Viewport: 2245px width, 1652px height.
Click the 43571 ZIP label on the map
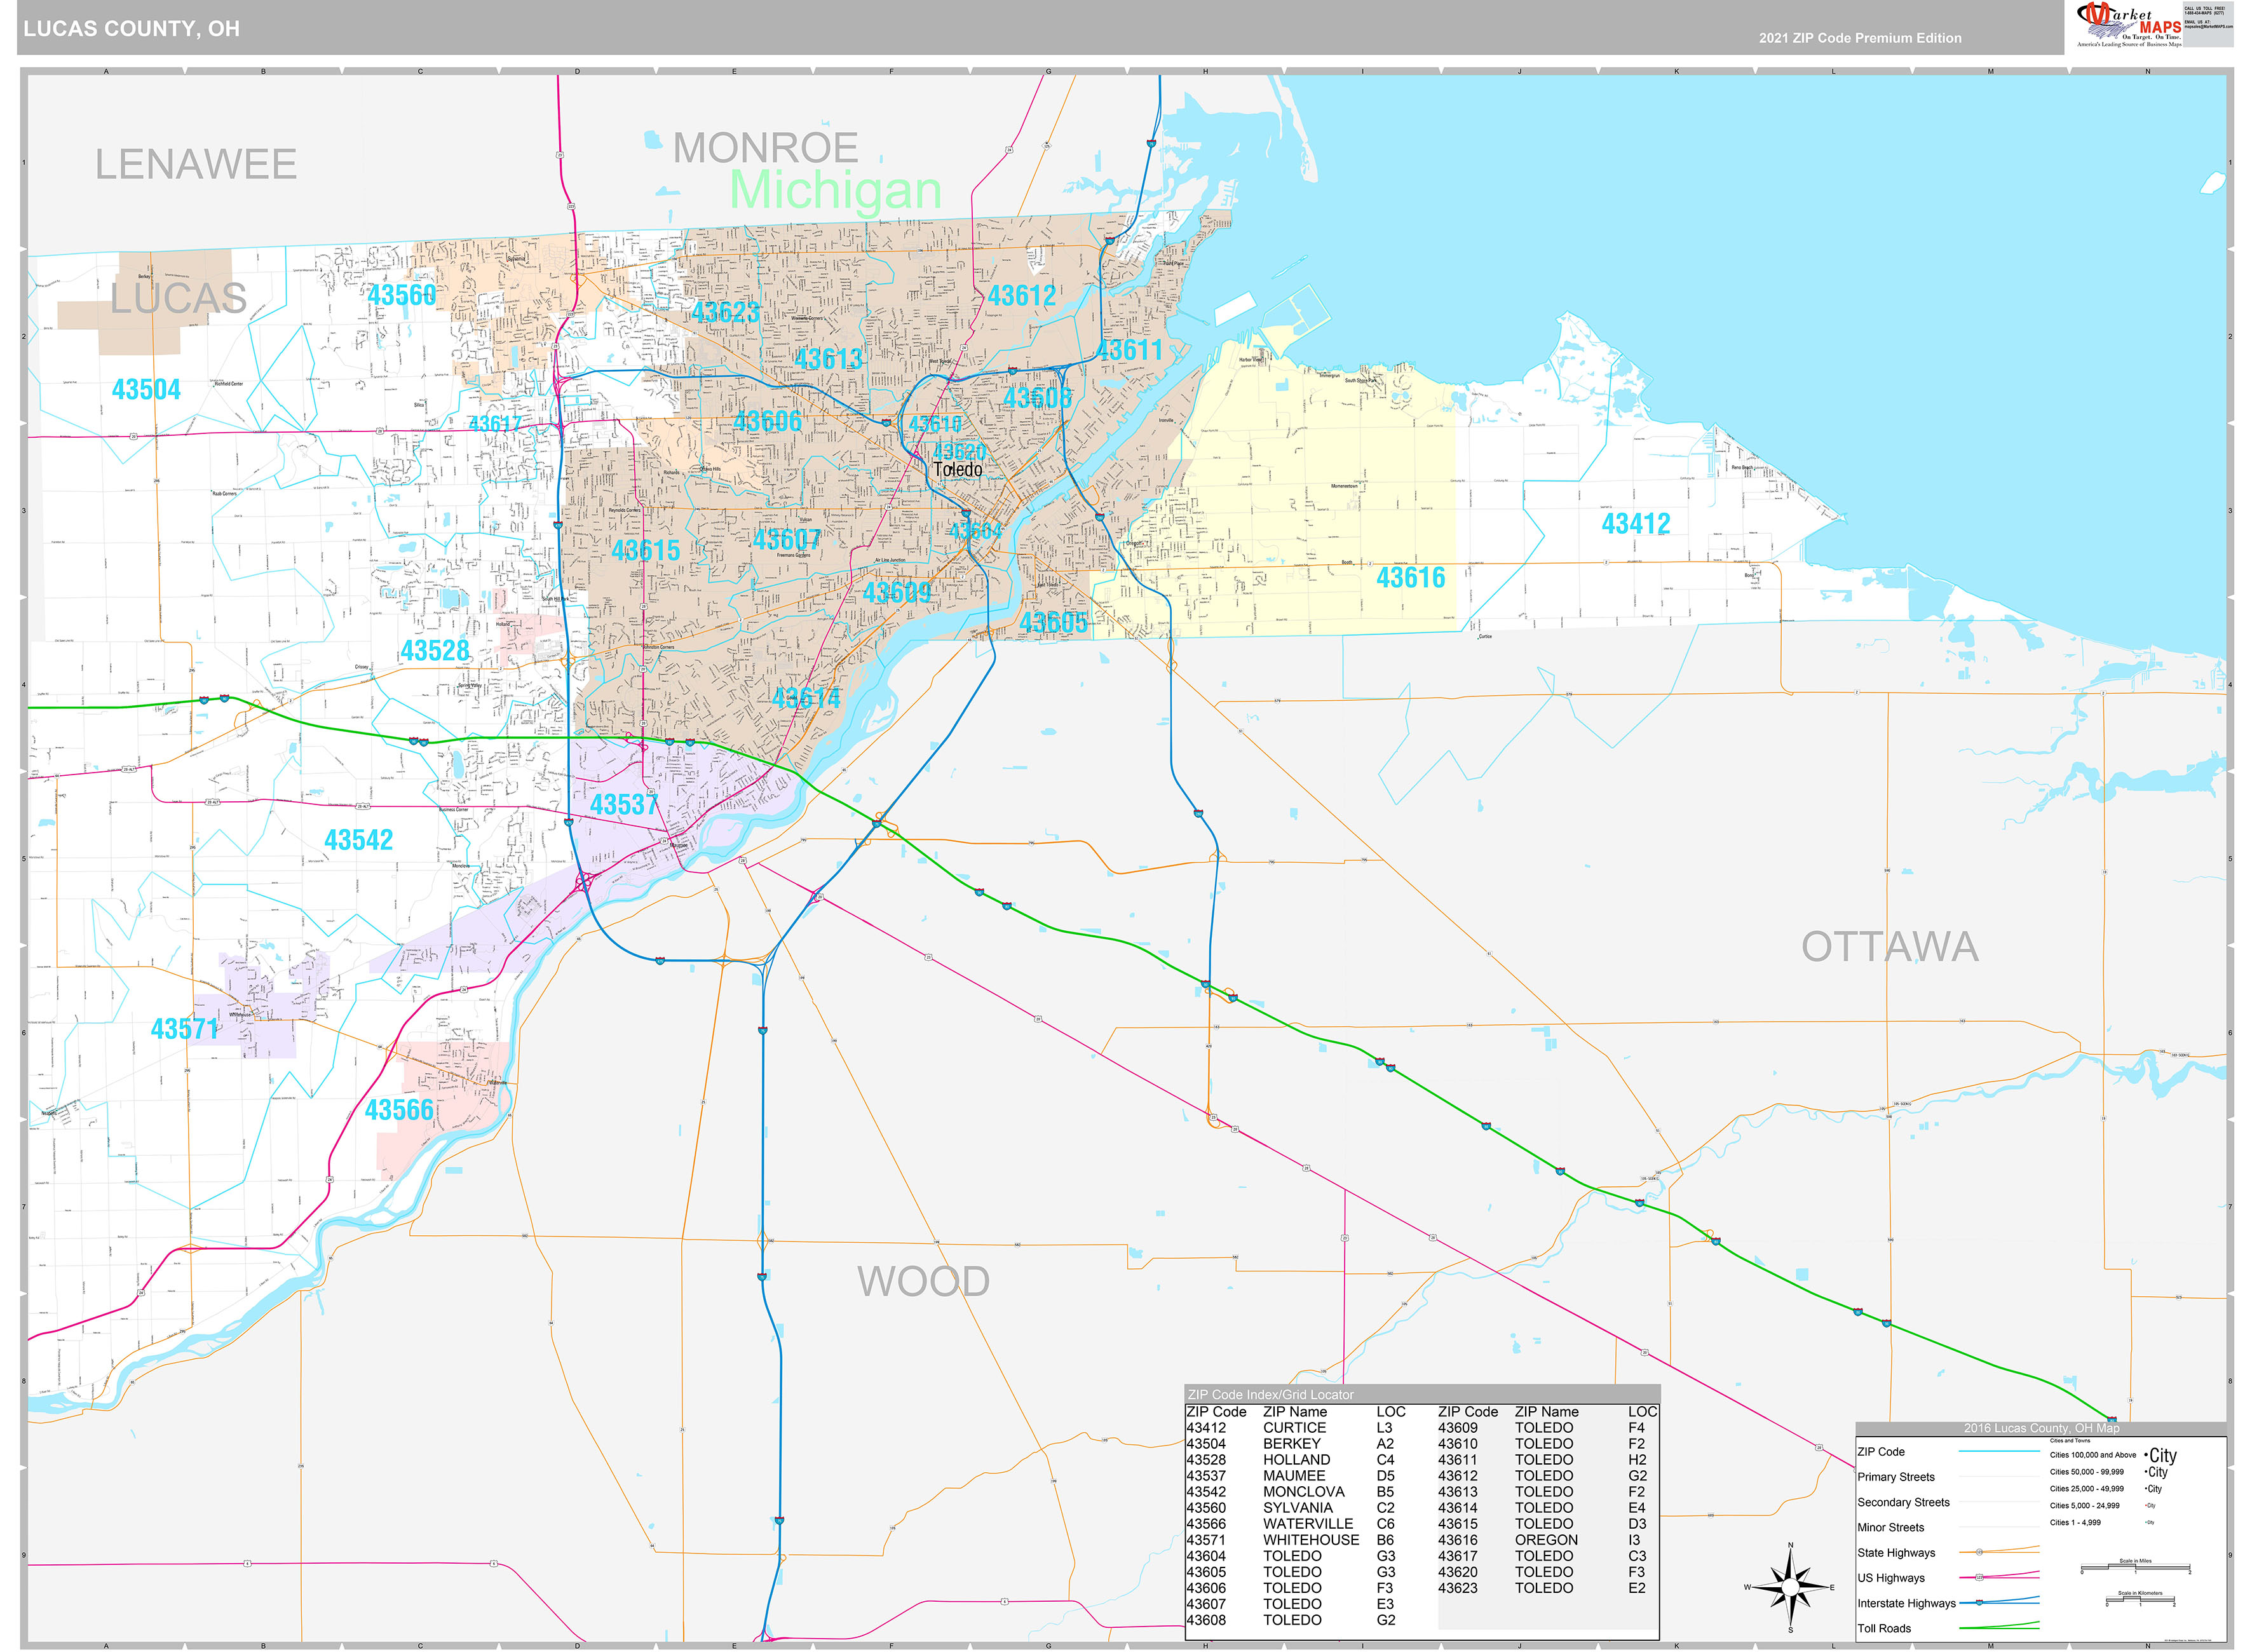tap(185, 1029)
